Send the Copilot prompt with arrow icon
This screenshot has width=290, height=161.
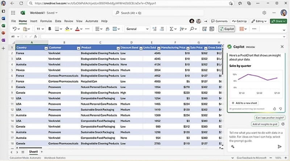click(279, 147)
